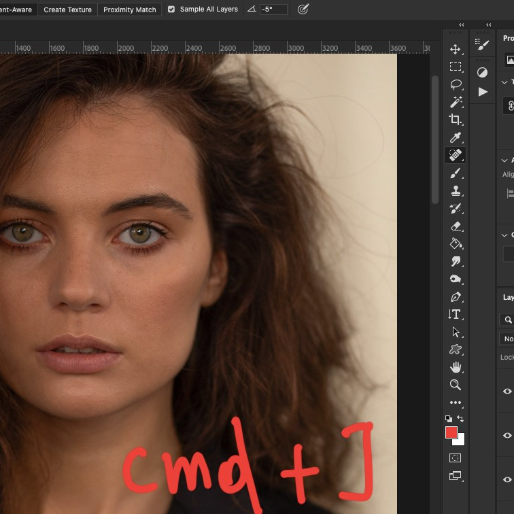Switch to the Layers panel tab

point(509,297)
